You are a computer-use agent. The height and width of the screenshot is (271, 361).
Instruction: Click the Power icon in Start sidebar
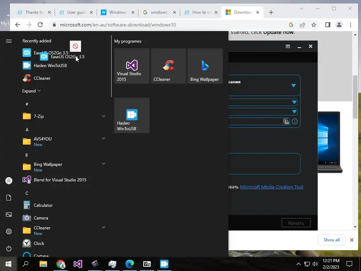coord(9,248)
